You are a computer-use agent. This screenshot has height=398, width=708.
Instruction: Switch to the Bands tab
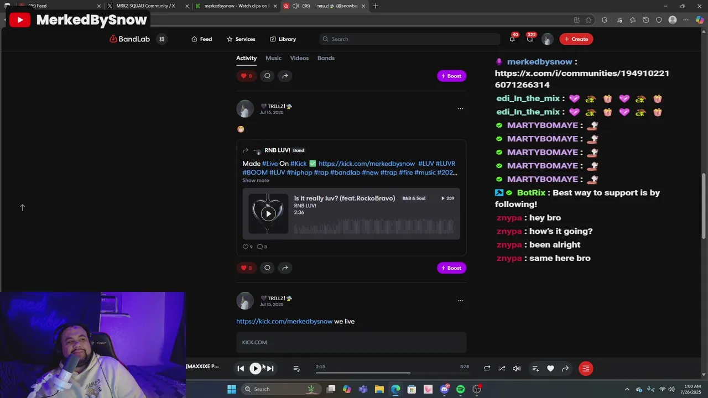(326, 58)
